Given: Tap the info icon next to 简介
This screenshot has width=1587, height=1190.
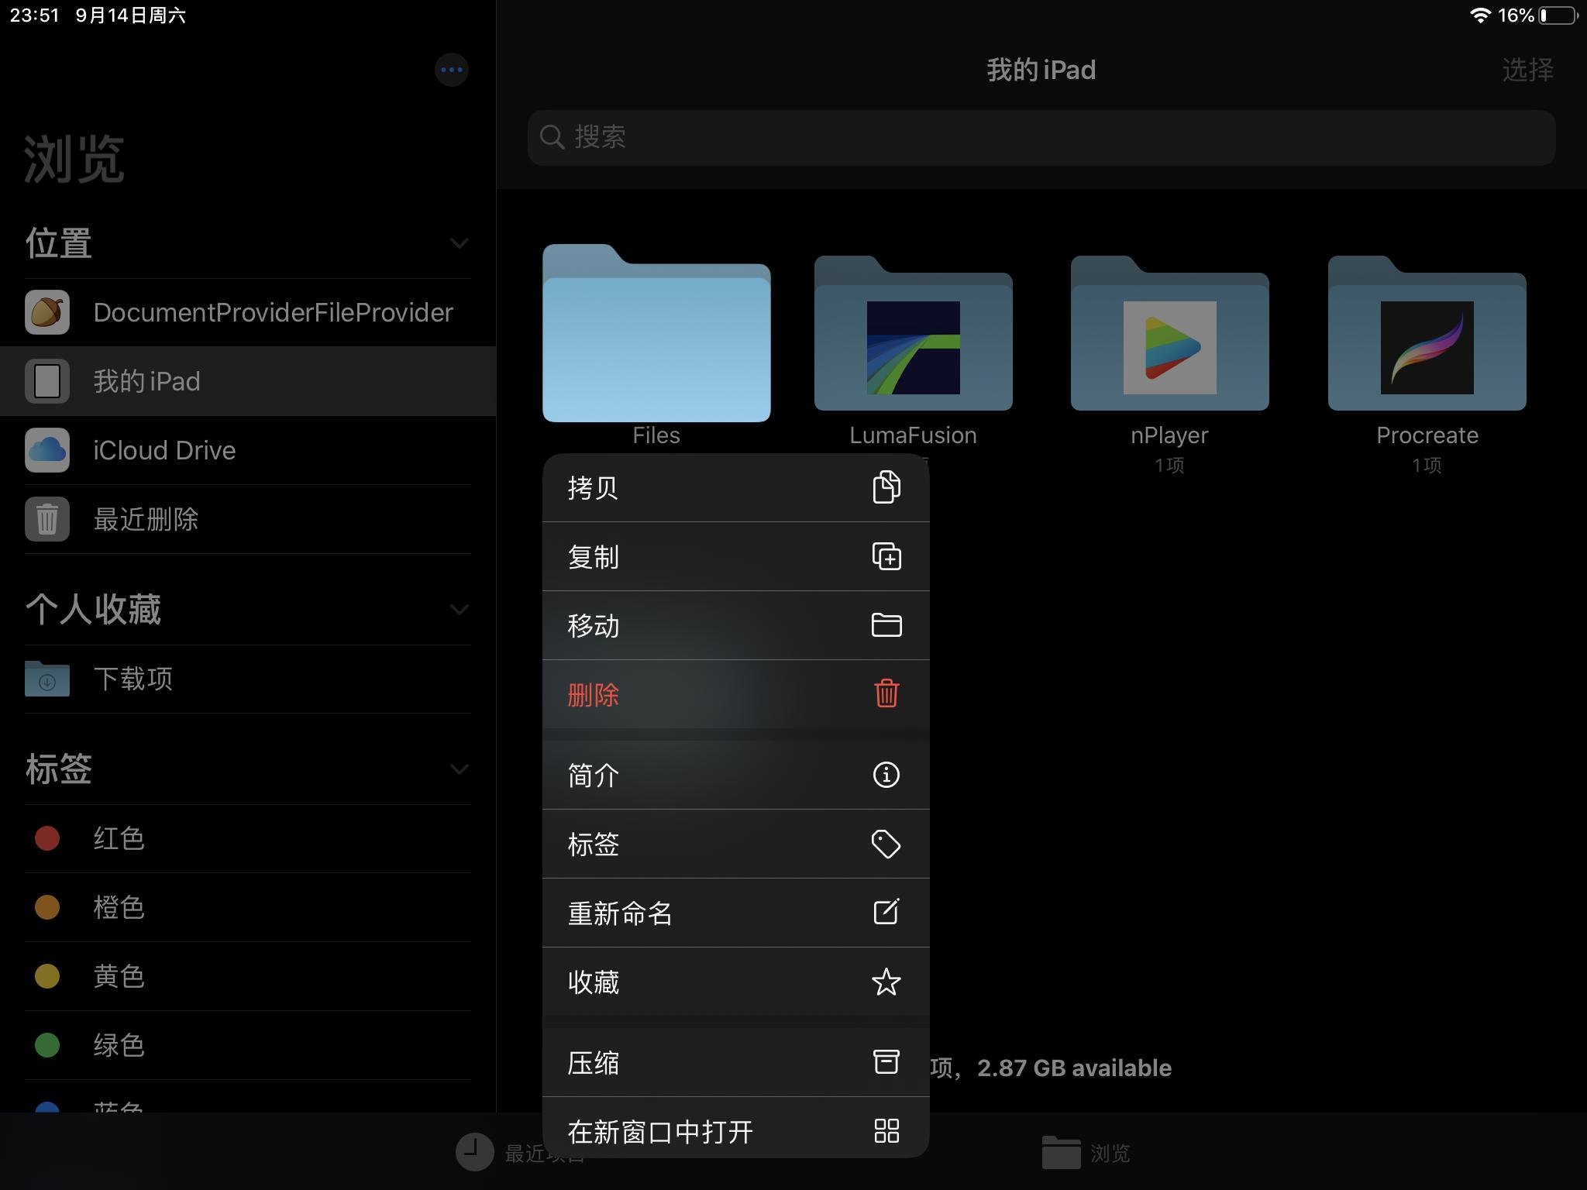Looking at the screenshot, I should click(886, 775).
